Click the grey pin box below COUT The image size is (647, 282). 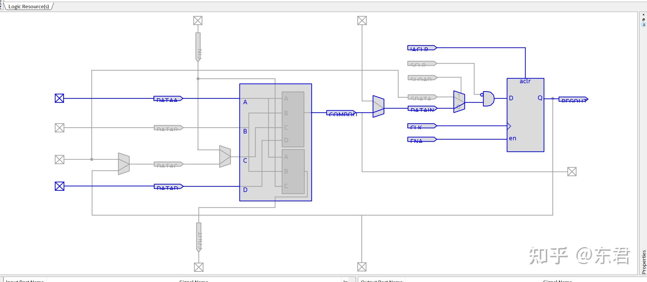(199, 267)
